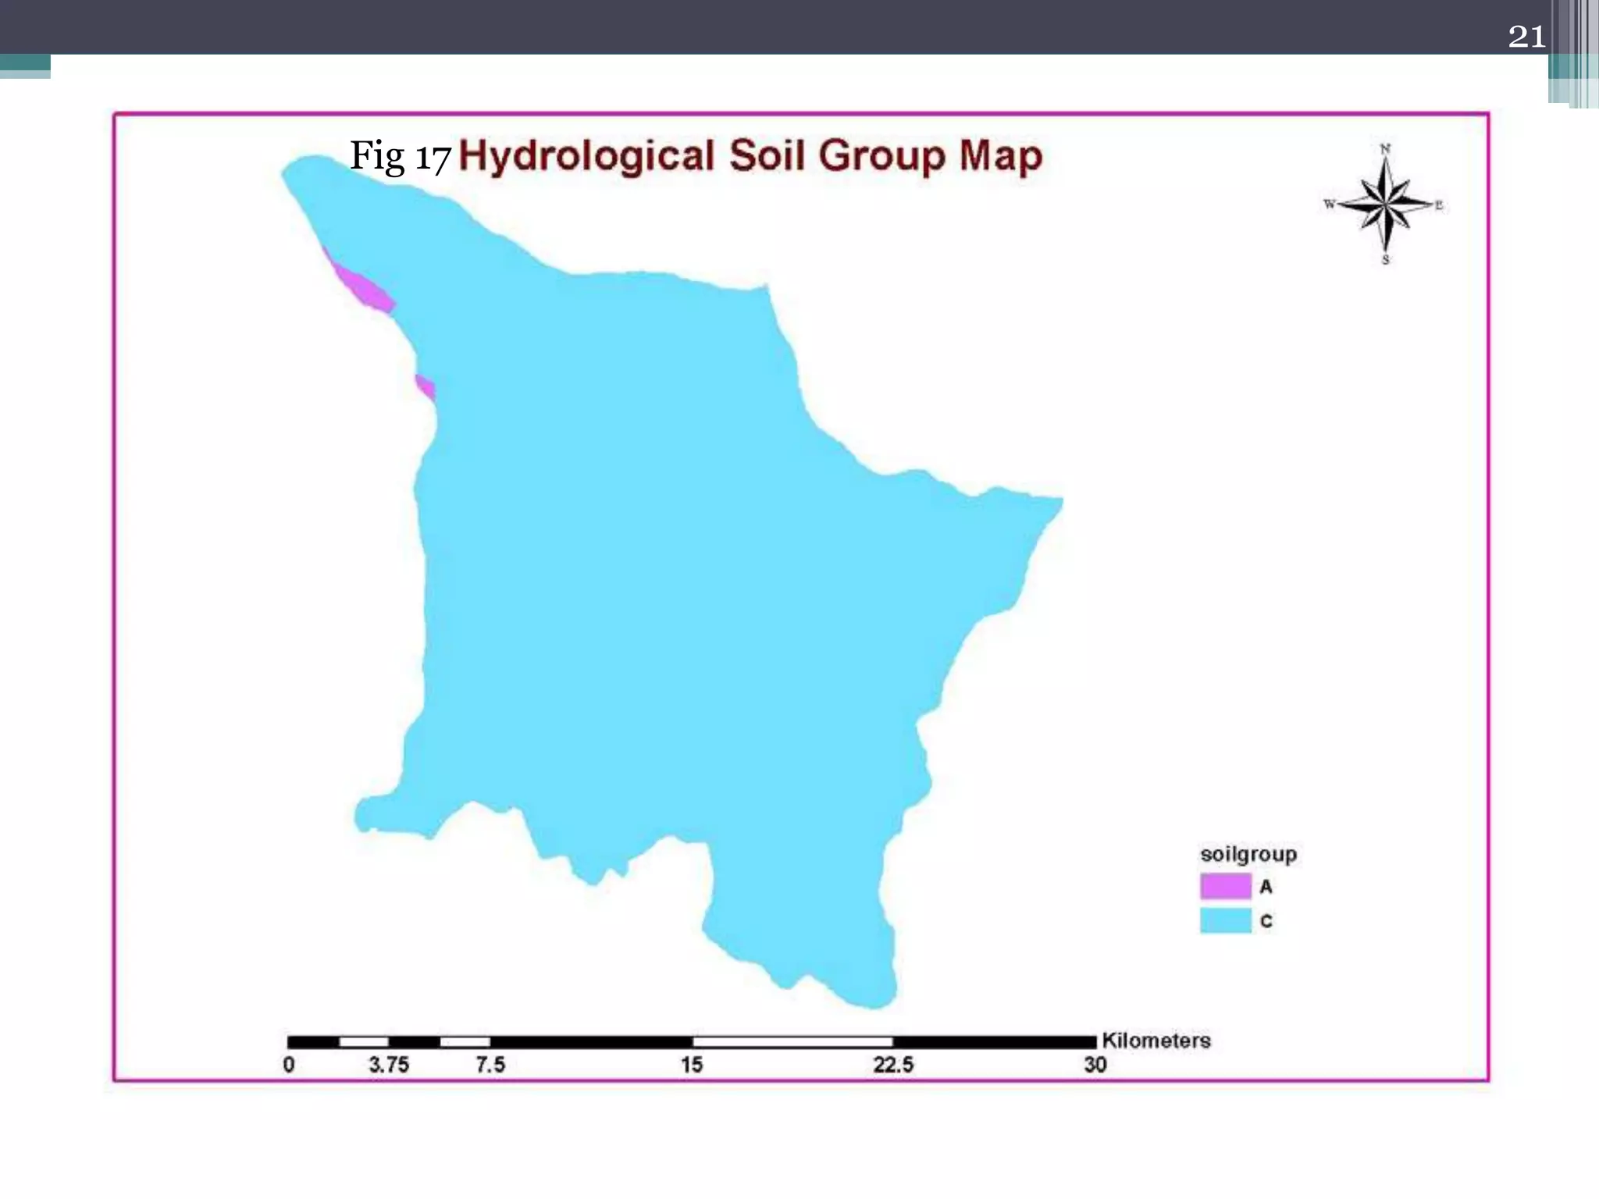Click the 3.75 scale bar label
1599x1199 pixels.
(389, 1065)
